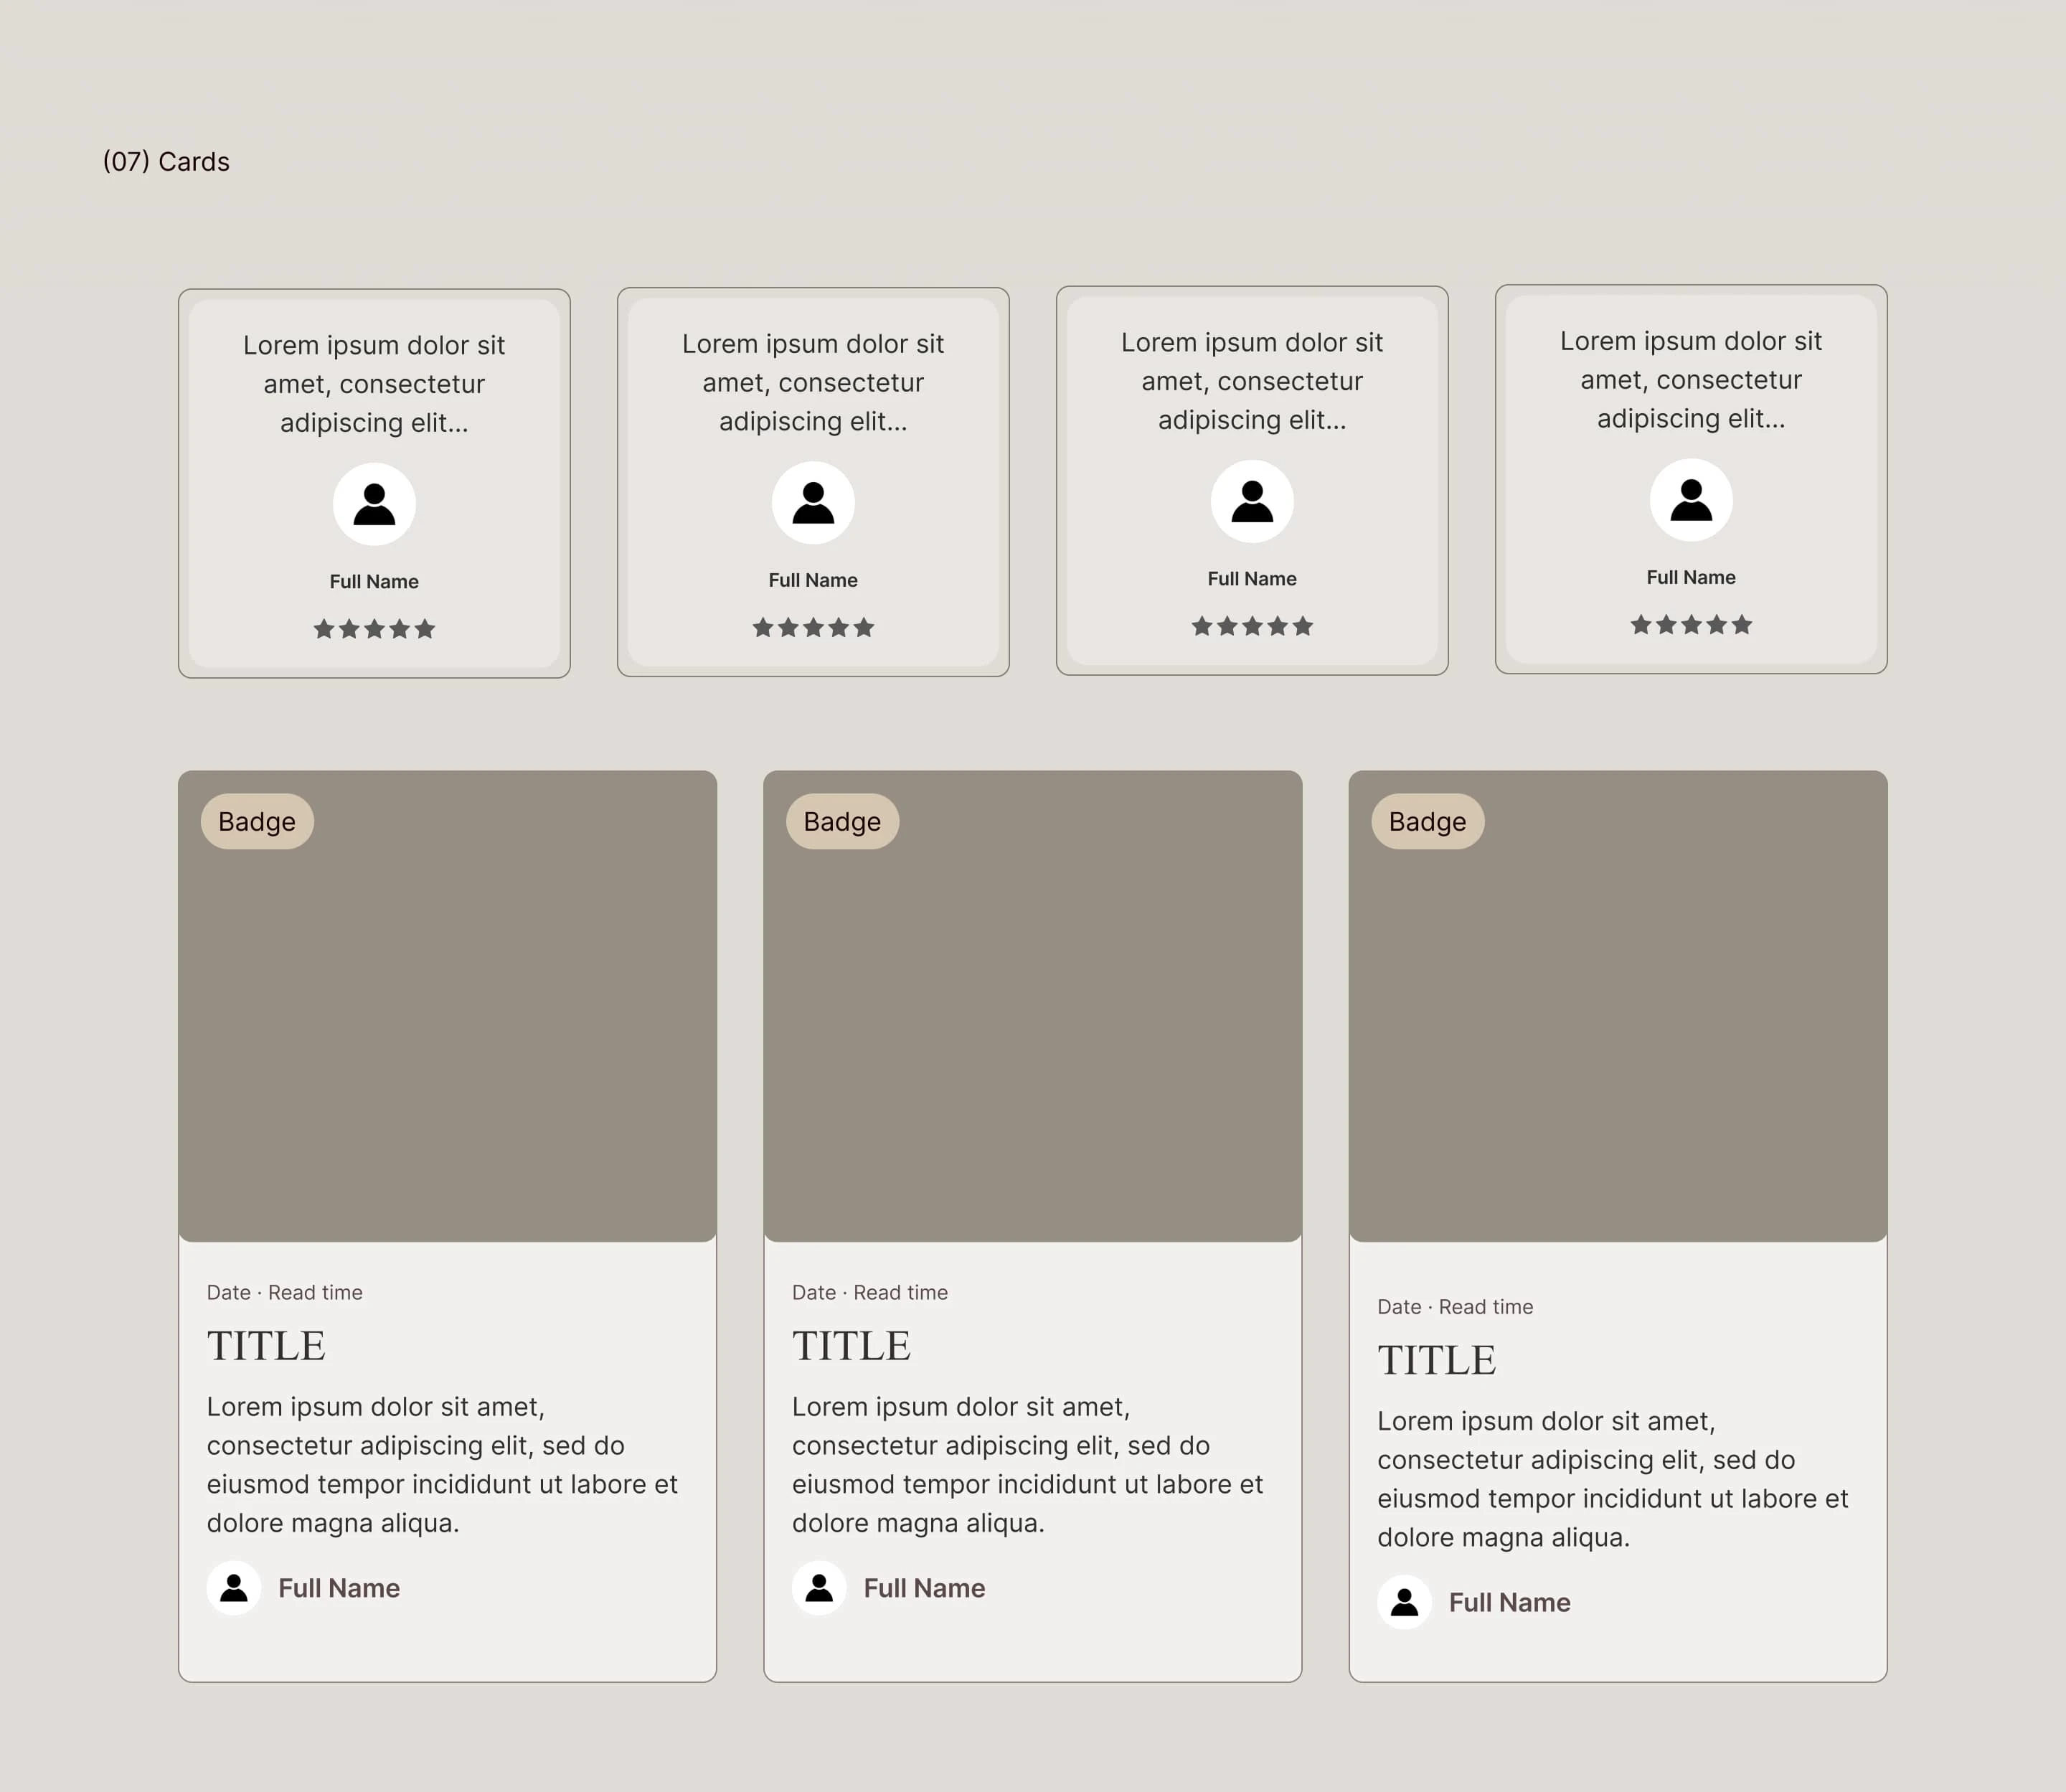Click the "(07) Cards" section heading
The height and width of the screenshot is (1792, 2066).
click(166, 162)
